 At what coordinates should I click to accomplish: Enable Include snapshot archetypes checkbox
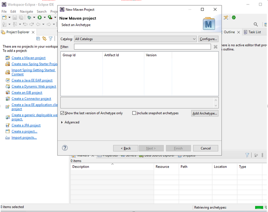[x=134, y=113]
